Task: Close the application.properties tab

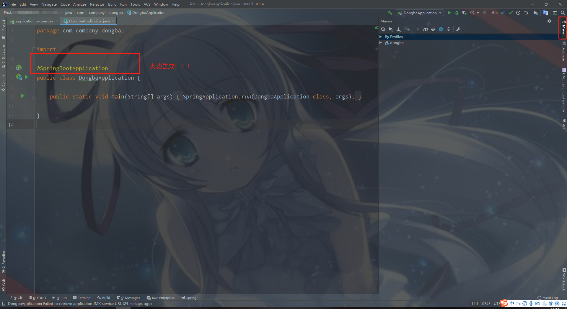Action: [x=57, y=21]
